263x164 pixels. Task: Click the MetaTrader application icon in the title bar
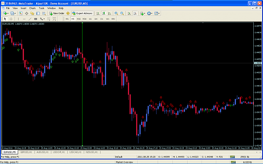pyautogui.click(x=3, y=3)
